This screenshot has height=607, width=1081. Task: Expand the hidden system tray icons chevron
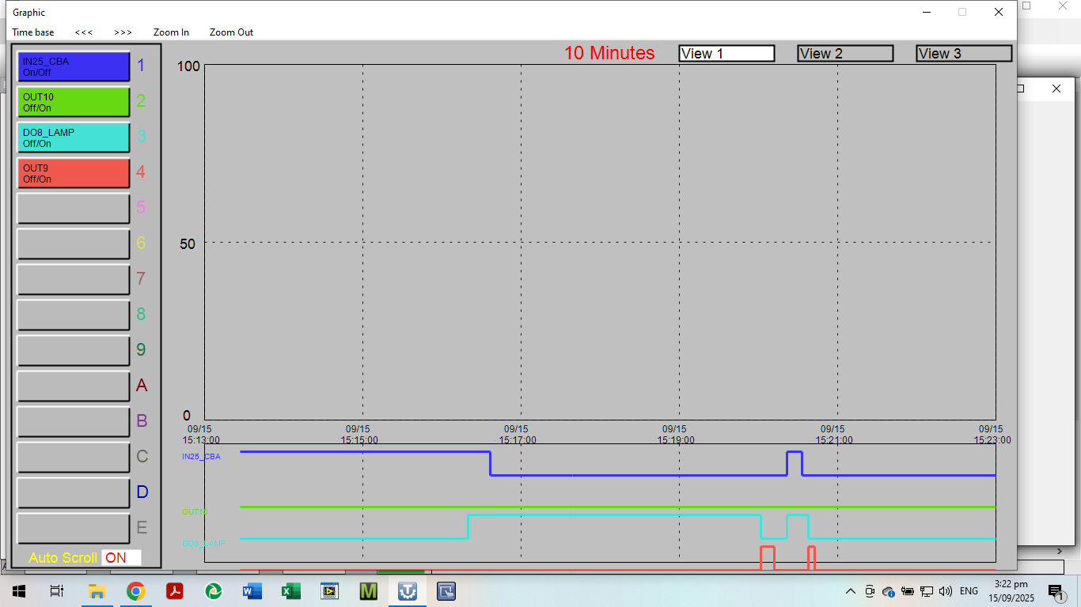click(x=851, y=591)
